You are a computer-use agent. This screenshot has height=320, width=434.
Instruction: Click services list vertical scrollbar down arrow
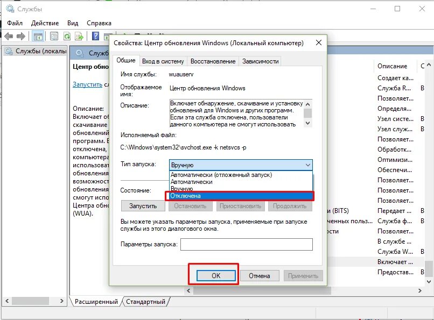pyautogui.click(x=429, y=282)
